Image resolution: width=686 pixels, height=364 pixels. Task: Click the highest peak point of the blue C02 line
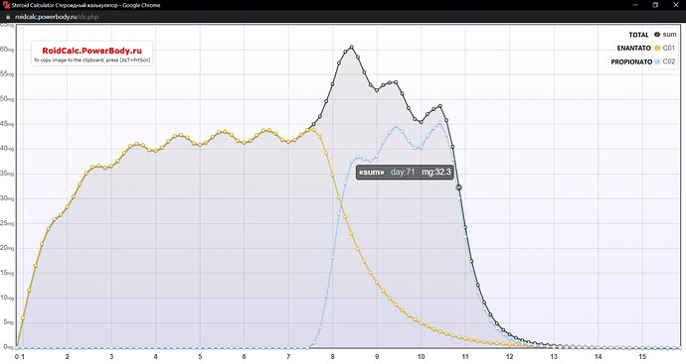tap(440, 123)
